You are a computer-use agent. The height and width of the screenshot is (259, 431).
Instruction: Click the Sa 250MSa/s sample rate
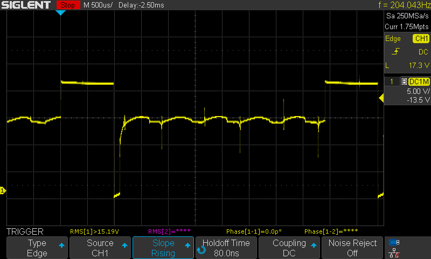click(x=407, y=16)
